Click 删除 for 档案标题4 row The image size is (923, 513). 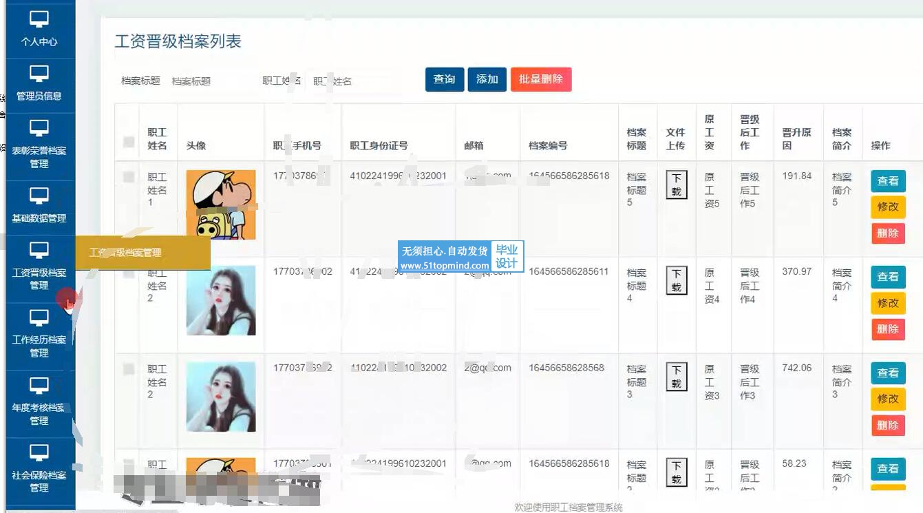point(888,329)
